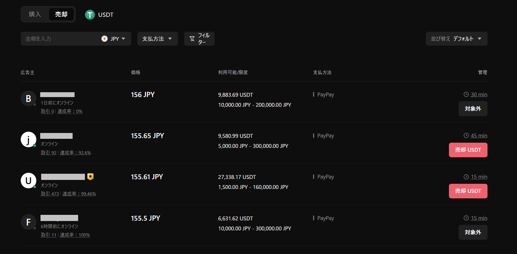Image resolution: width=517 pixels, height=254 pixels.
Task: Click 売却 USDT button for 155.65 JPY offer
Action: (x=468, y=150)
